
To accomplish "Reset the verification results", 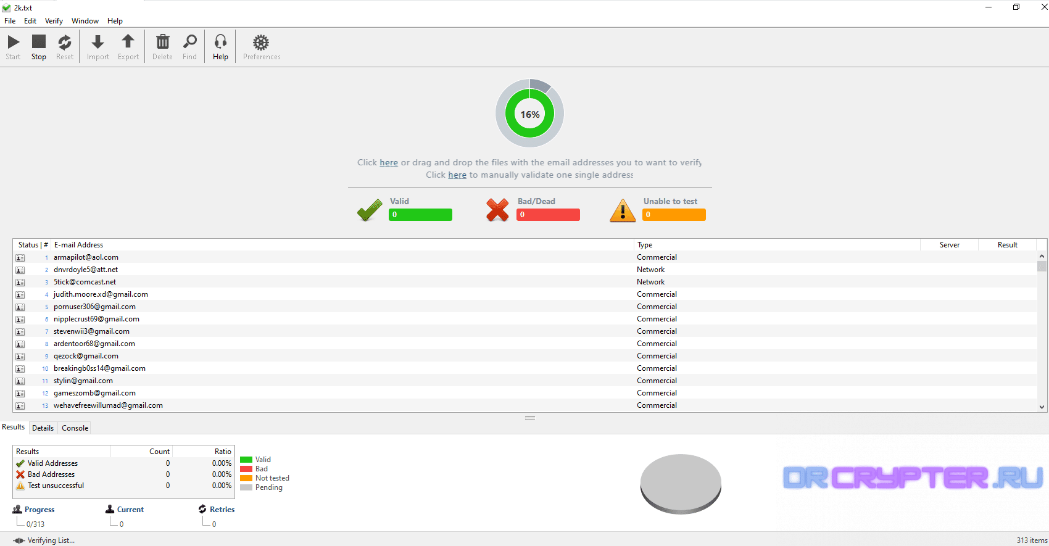I will (65, 47).
